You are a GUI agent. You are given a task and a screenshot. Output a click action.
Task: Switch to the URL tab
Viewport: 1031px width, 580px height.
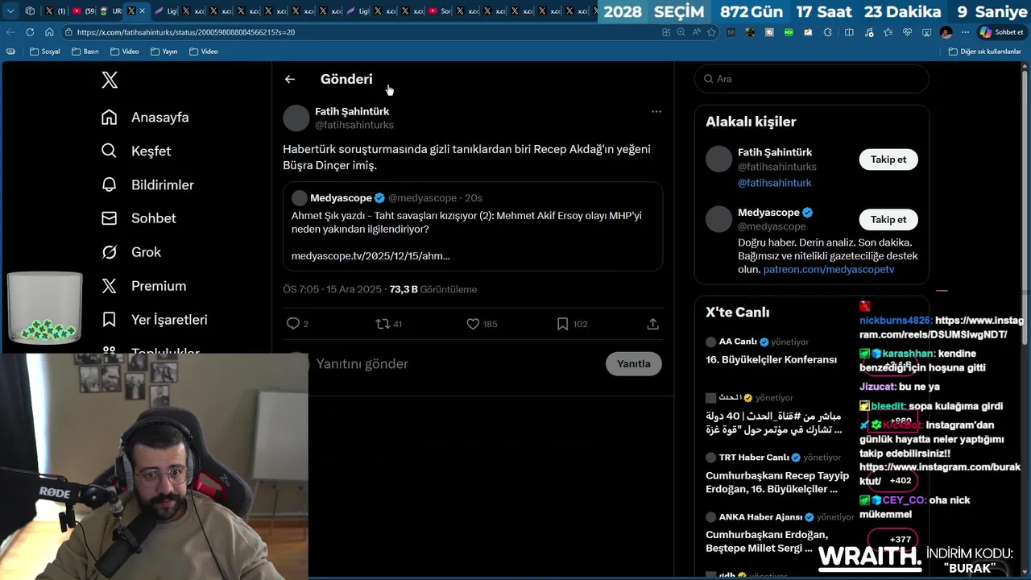coord(110,11)
